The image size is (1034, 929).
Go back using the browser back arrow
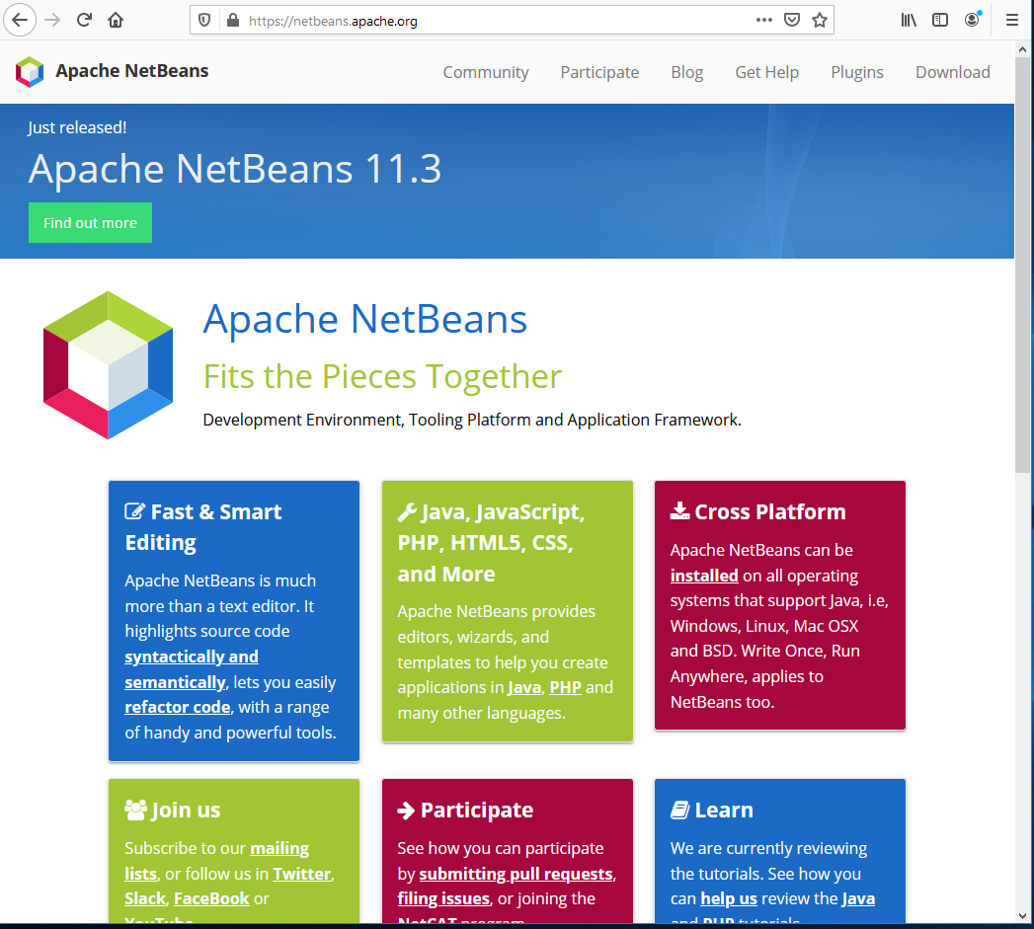20,20
